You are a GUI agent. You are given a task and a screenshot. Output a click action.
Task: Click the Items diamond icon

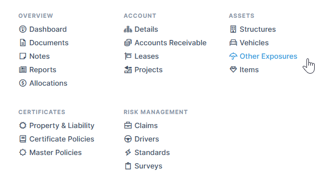tap(233, 70)
